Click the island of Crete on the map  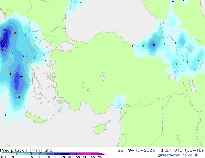click(36, 117)
